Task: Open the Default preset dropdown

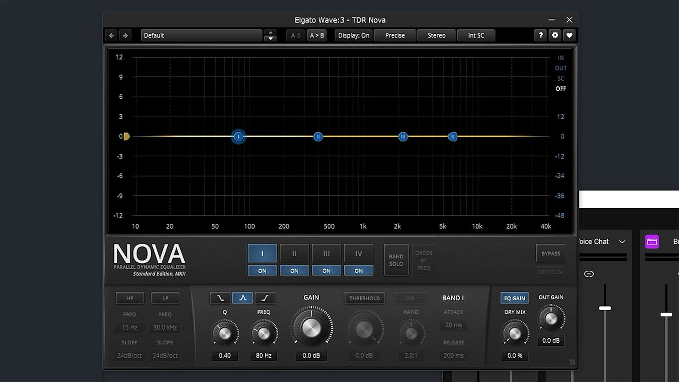Action: pos(201,35)
